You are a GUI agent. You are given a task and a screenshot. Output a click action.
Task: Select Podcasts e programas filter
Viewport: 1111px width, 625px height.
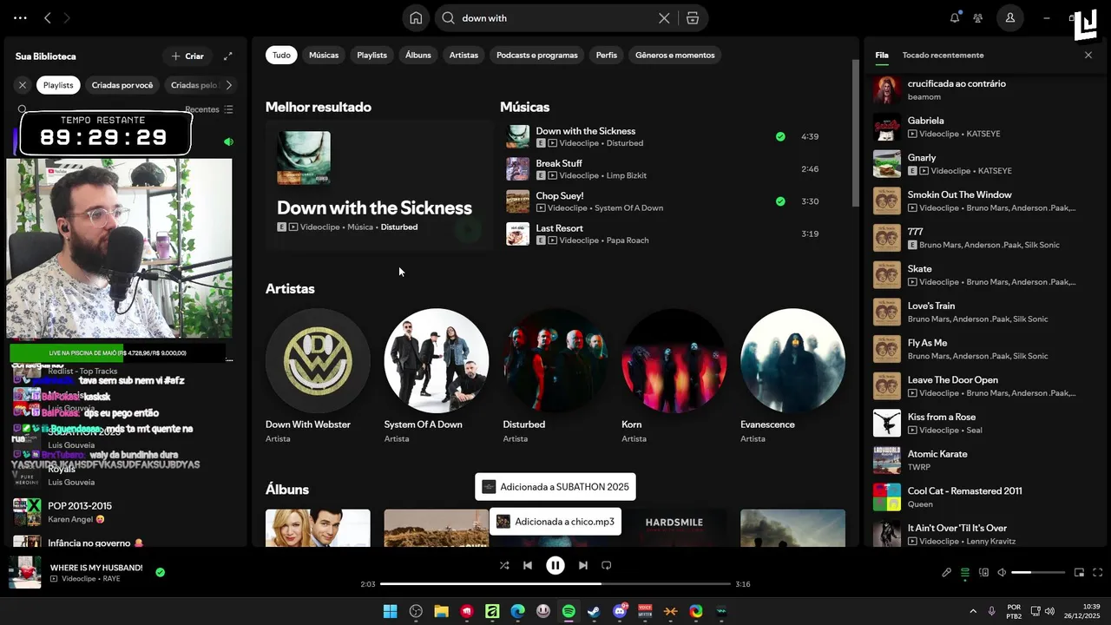pos(537,55)
